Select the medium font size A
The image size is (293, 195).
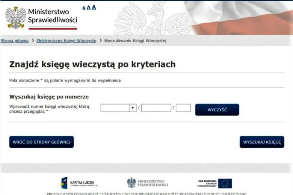89,8
